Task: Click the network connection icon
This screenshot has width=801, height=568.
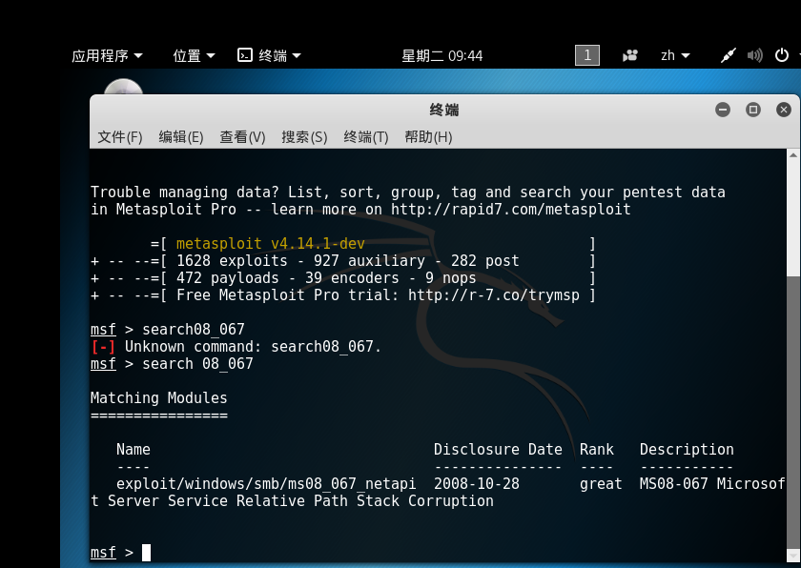Action: [728, 55]
